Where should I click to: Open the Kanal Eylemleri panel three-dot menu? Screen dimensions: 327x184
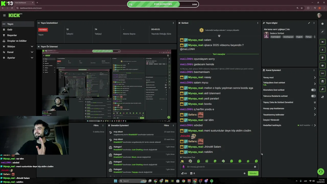(x=314, y=70)
